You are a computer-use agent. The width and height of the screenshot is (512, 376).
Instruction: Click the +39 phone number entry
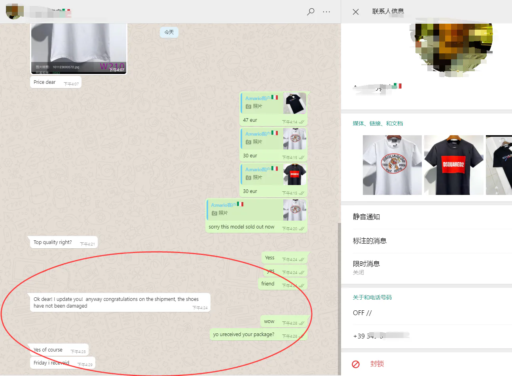pos(381,336)
